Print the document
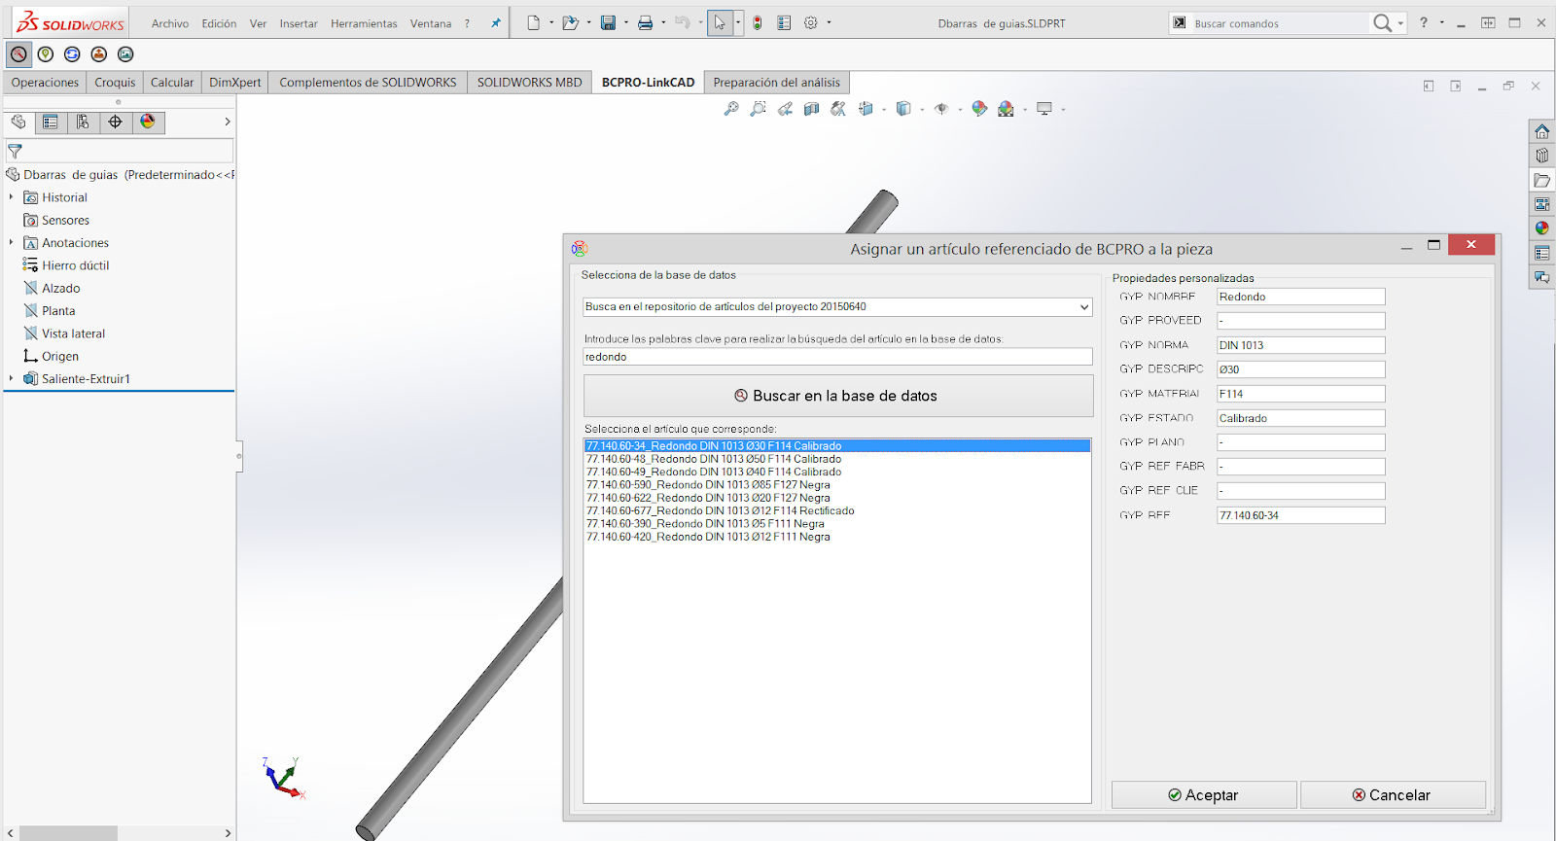 tap(645, 22)
